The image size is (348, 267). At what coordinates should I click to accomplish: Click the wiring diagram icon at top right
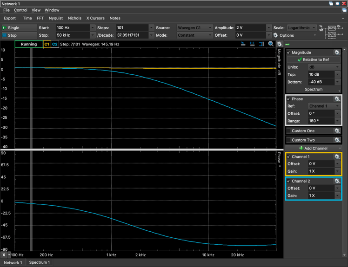click(x=331, y=31)
